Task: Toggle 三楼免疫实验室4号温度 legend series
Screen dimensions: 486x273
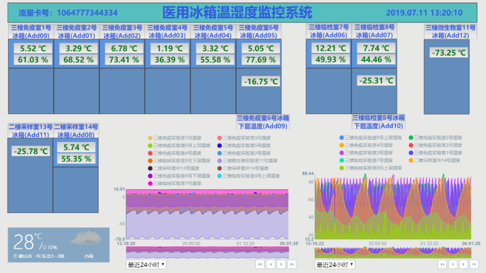Action: [x=175, y=153]
